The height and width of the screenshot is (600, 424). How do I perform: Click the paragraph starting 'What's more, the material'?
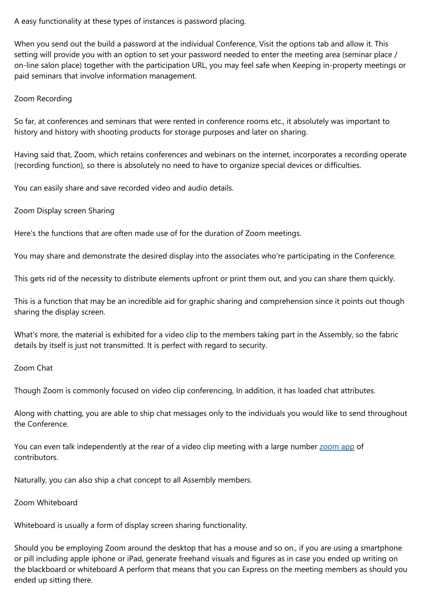[206, 340]
